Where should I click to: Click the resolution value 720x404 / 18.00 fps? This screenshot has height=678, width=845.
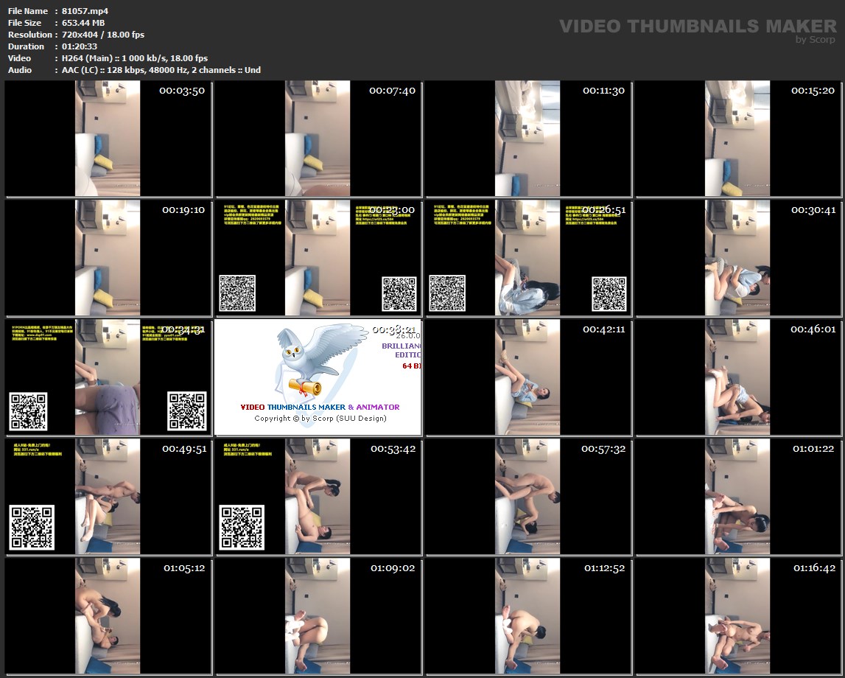click(x=103, y=35)
